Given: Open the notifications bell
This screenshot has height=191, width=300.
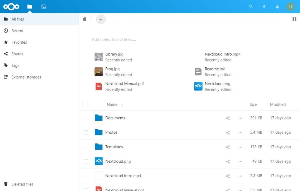Looking at the screenshot, I should click(x=264, y=6).
